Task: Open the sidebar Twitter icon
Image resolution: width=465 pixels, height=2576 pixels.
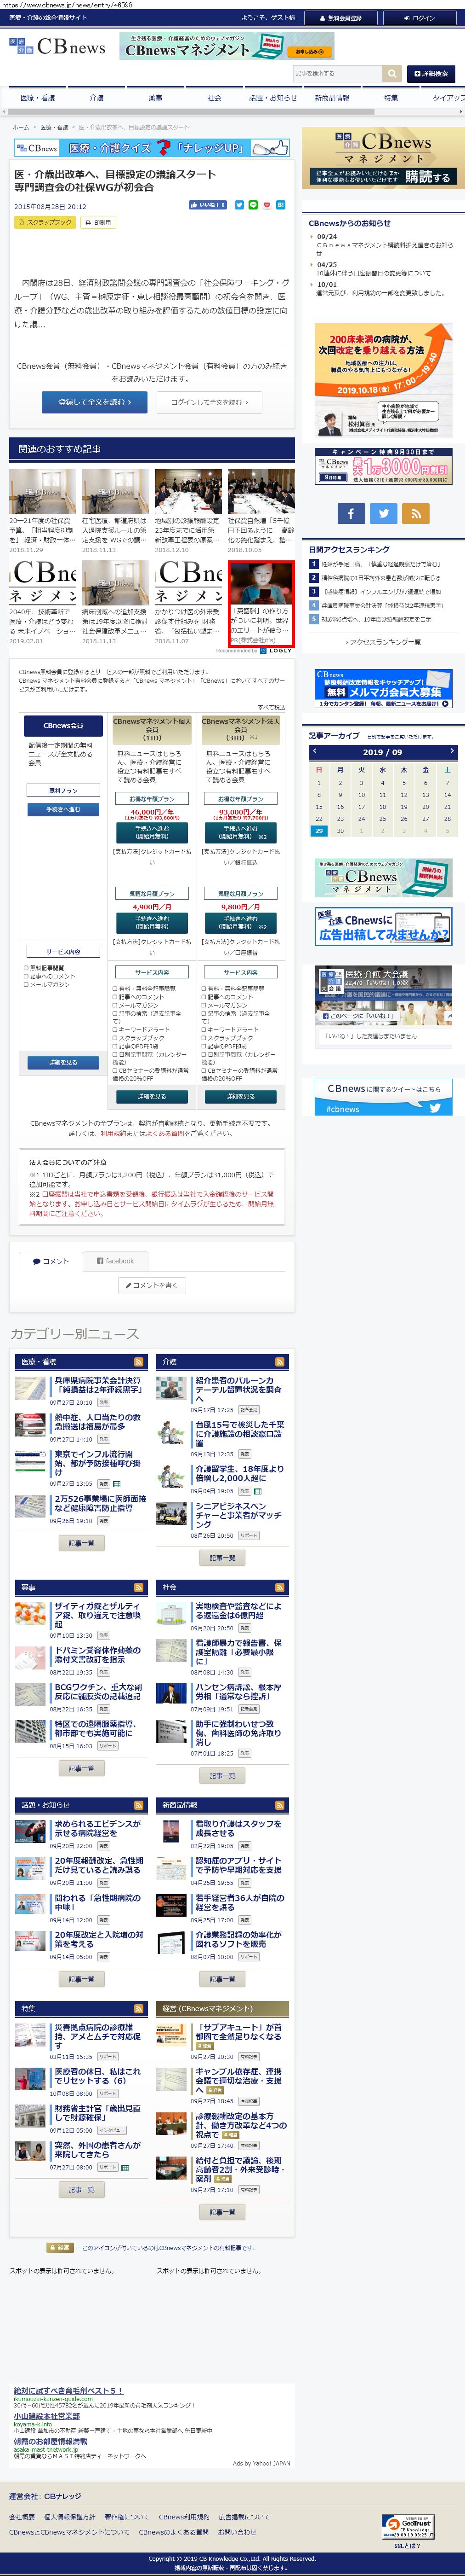Action: (383, 513)
